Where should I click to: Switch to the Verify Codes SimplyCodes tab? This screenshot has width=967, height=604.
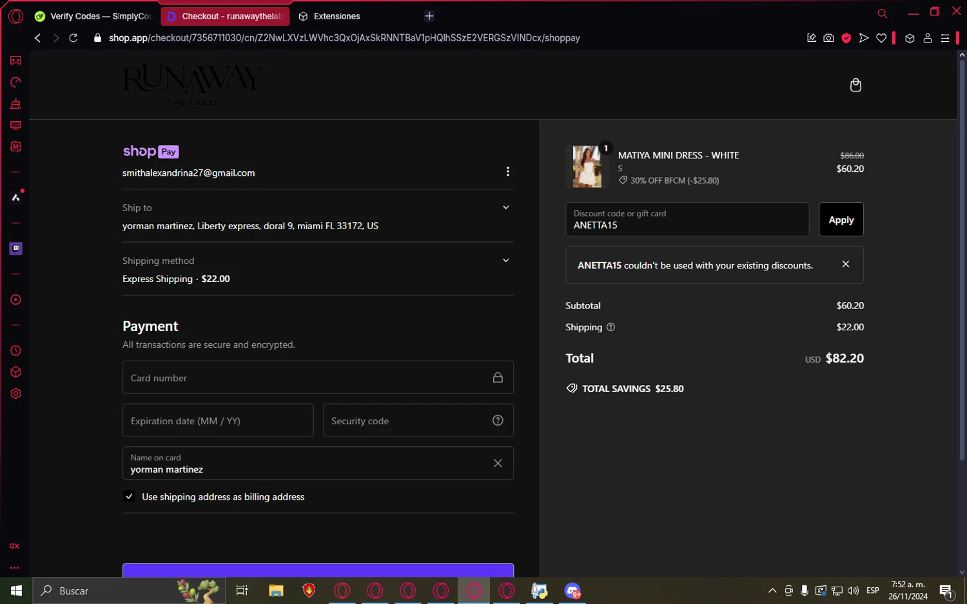point(93,16)
